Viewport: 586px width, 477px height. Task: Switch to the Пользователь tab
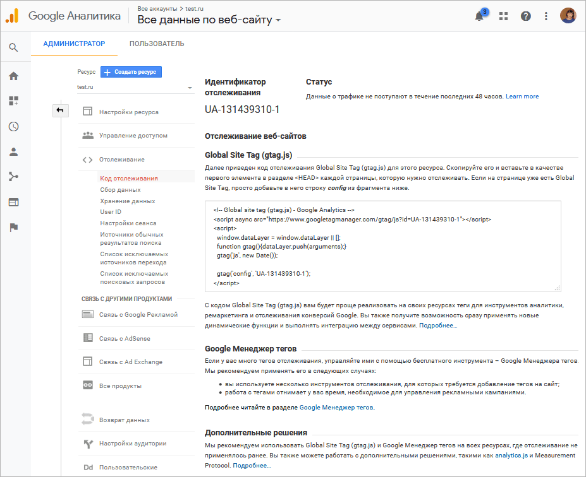click(157, 44)
